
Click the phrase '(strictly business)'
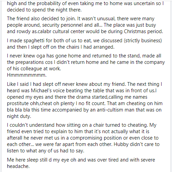(143, 41)
